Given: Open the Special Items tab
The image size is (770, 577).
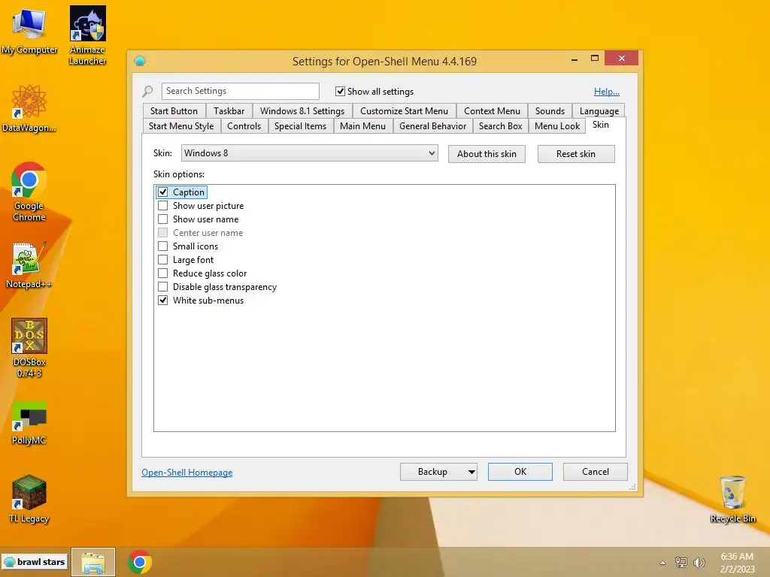Looking at the screenshot, I should [x=300, y=126].
